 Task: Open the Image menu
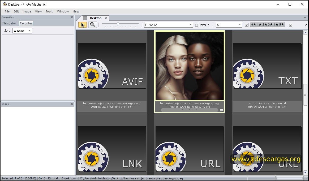(x=27, y=11)
